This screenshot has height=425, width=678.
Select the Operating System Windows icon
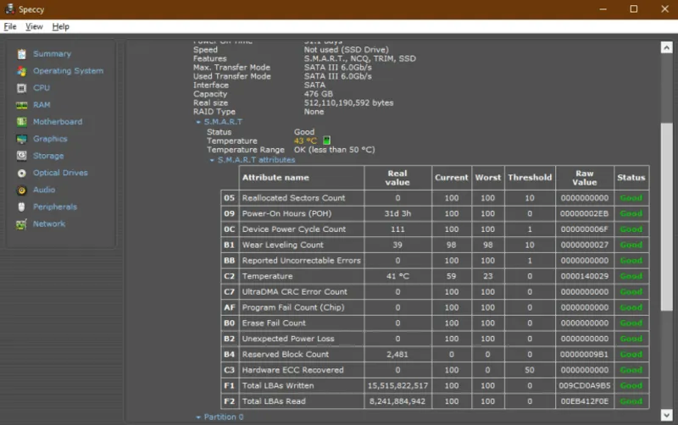pos(22,71)
